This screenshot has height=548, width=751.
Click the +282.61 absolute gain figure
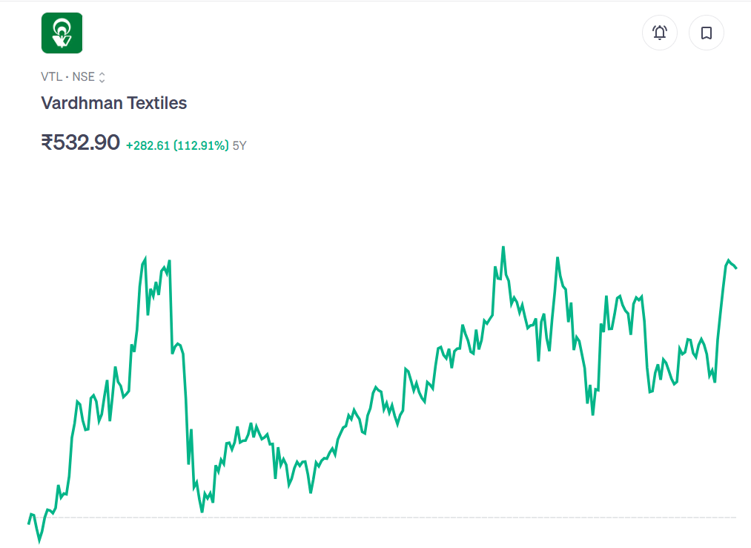pyautogui.click(x=148, y=146)
